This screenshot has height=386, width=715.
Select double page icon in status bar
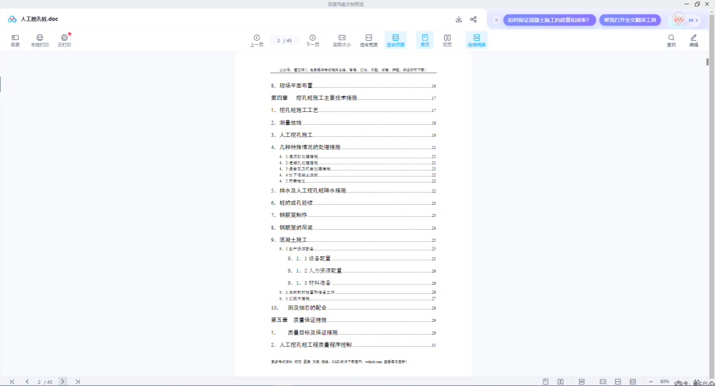coord(561,382)
